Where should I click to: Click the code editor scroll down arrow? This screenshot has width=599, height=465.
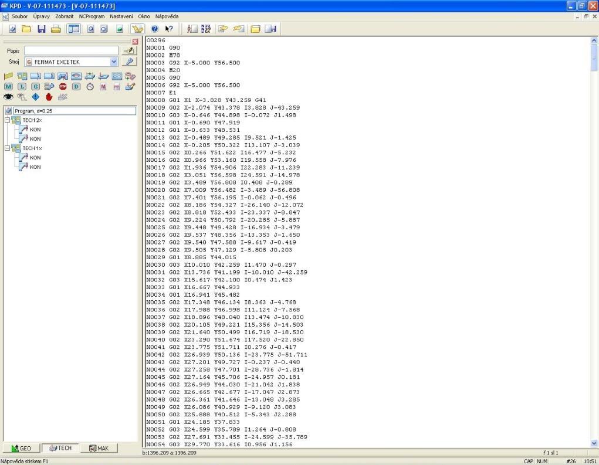594,443
